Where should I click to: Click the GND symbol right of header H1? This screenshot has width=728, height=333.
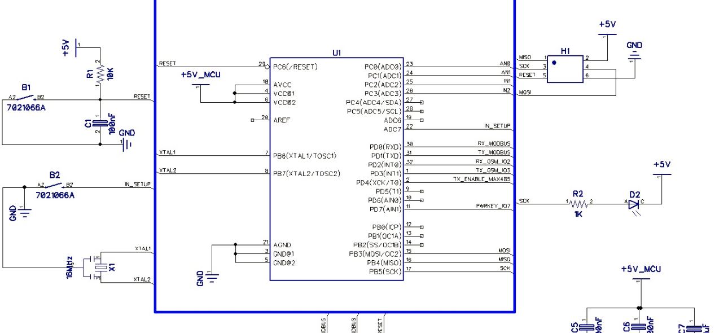point(635,55)
